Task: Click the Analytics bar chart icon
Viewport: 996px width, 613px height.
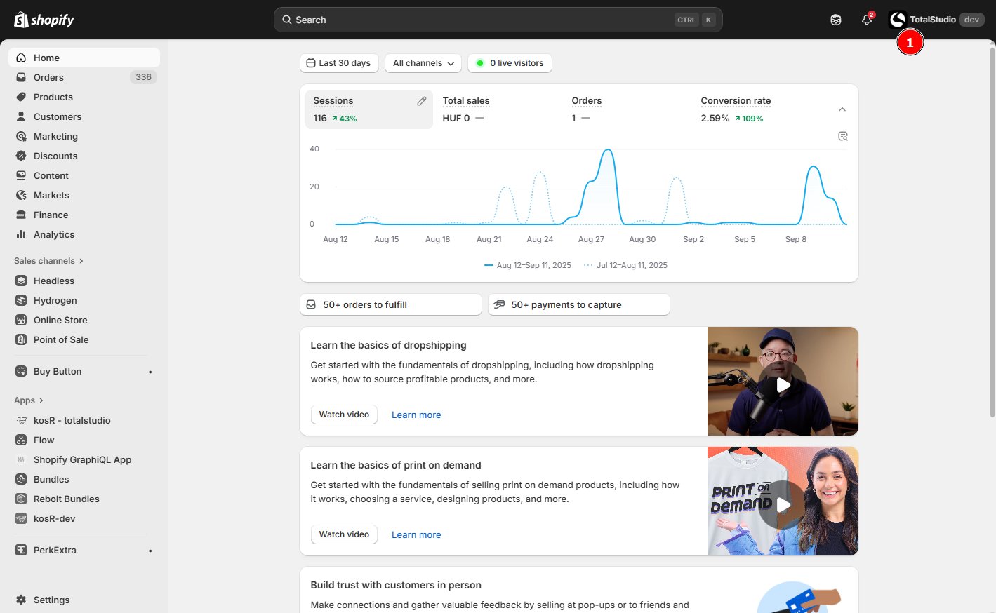Action: (x=21, y=234)
